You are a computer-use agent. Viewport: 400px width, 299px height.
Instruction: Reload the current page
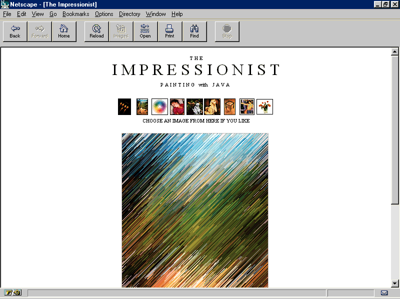pyautogui.click(x=96, y=31)
